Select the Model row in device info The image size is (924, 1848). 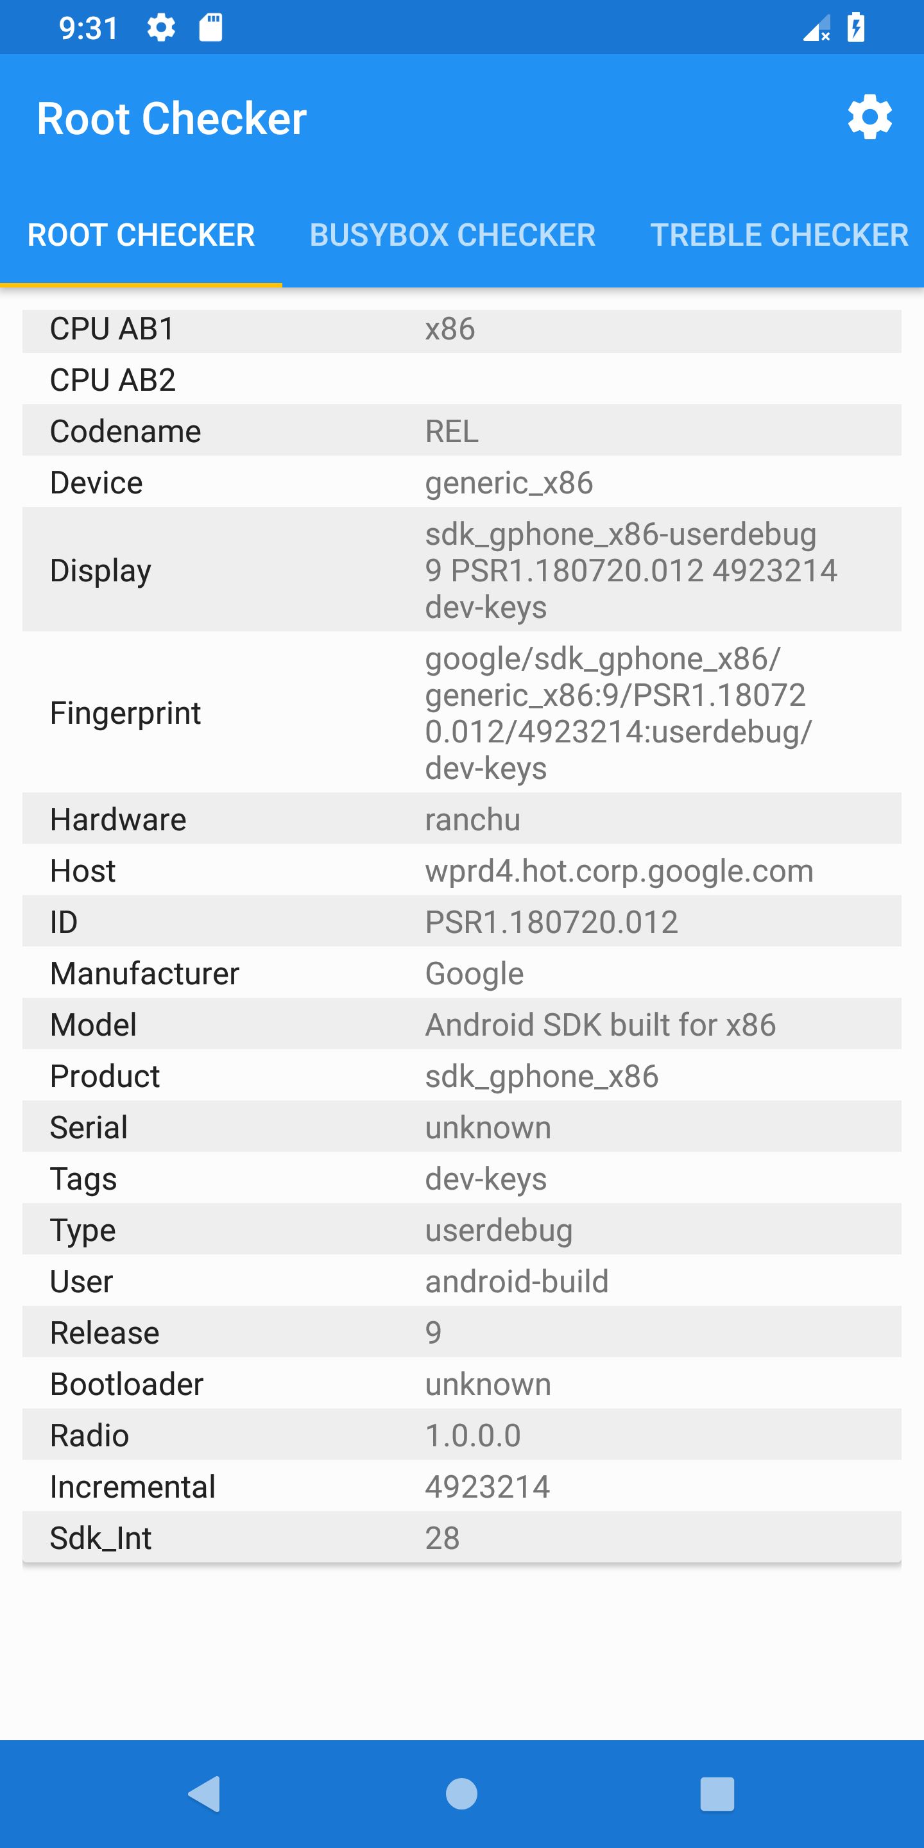[461, 1025]
